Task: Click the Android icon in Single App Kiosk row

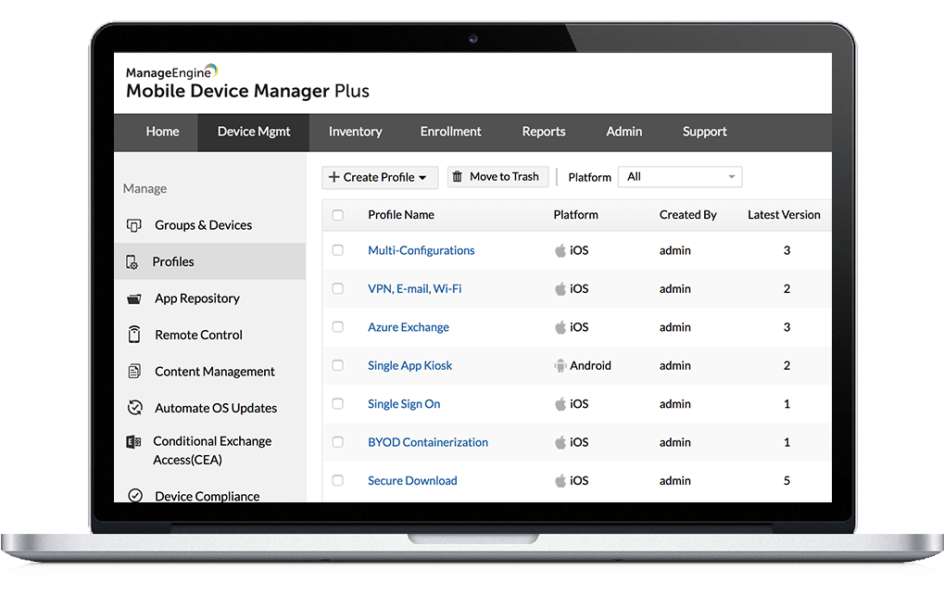Action: (560, 366)
